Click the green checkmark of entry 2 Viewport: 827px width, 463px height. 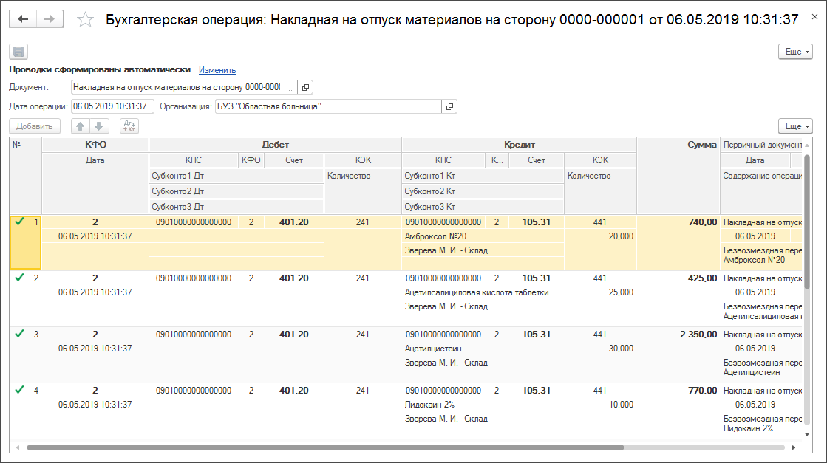pyautogui.click(x=19, y=278)
